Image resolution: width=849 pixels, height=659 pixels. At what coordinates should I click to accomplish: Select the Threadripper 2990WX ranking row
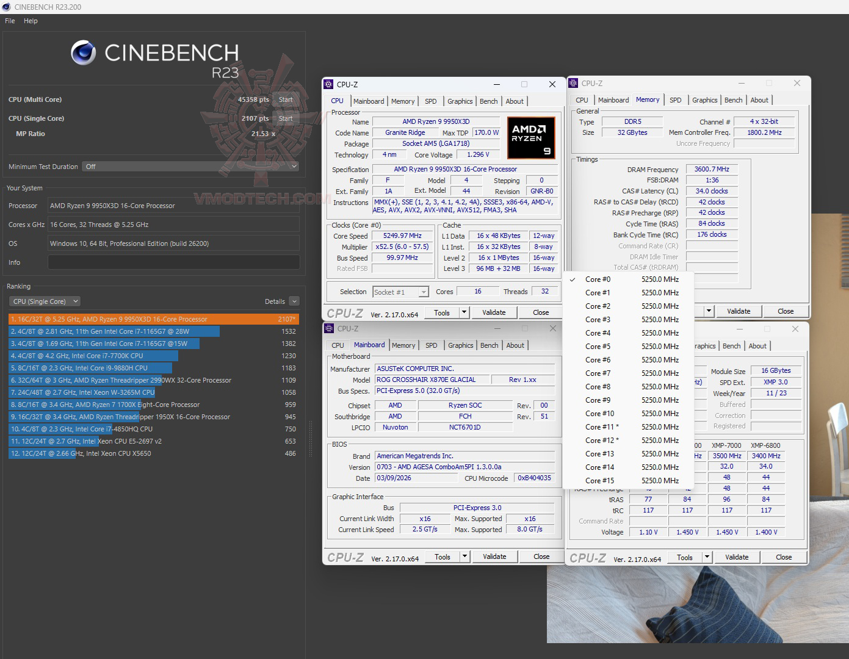pyautogui.click(x=154, y=380)
